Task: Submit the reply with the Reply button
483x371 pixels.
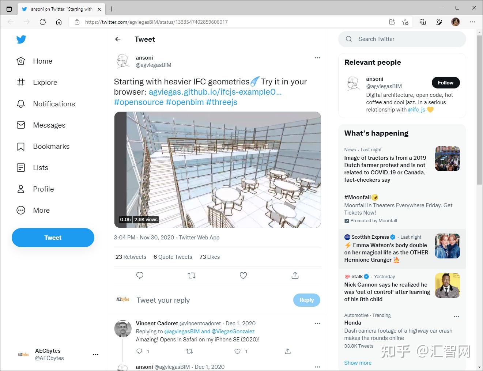Action: (306, 300)
